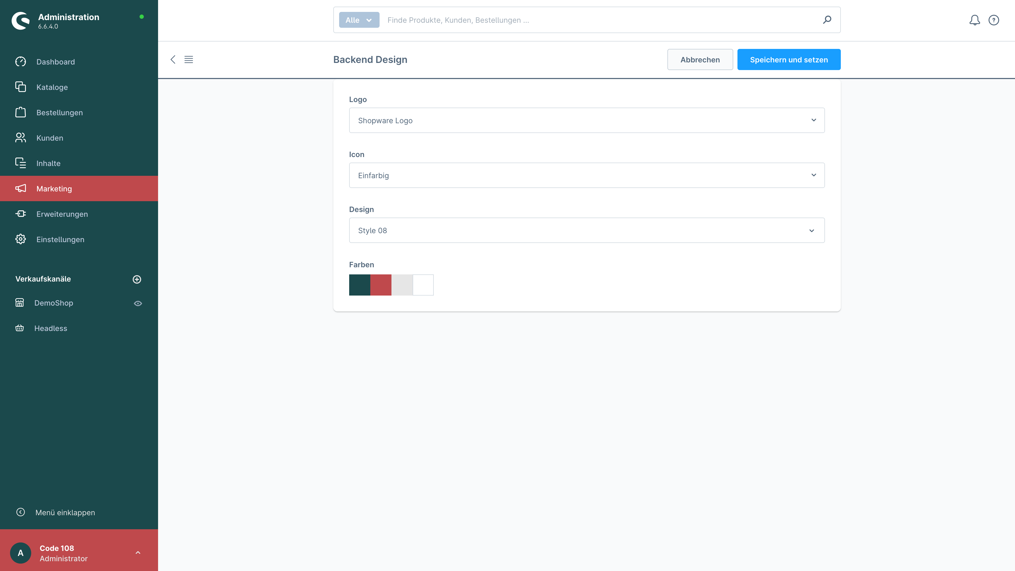Open Erweiterungen menu item

tap(79, 214)
